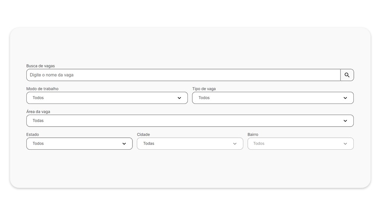The image size is (381, 199).
Task: Click the 'Estado' label text
Action: pyautogui.click(x=33, y=135)
